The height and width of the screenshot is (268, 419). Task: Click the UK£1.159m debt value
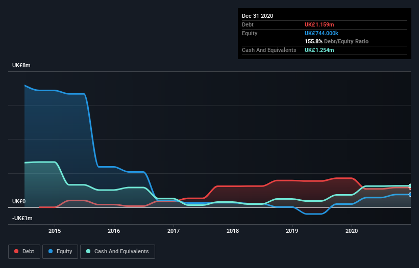tap(319, 24)
